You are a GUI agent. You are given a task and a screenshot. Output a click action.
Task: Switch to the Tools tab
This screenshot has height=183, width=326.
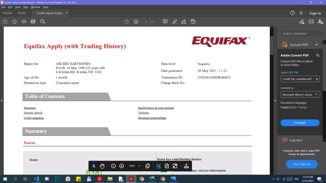click(22, 13)
